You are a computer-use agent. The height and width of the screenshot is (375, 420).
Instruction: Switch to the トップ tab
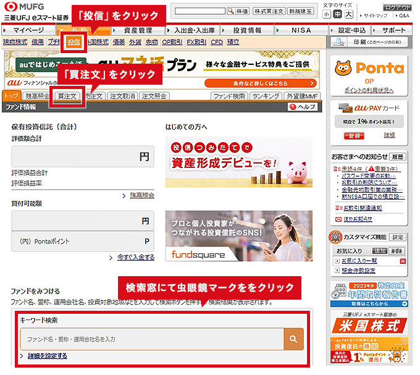[x=11, y=96]
